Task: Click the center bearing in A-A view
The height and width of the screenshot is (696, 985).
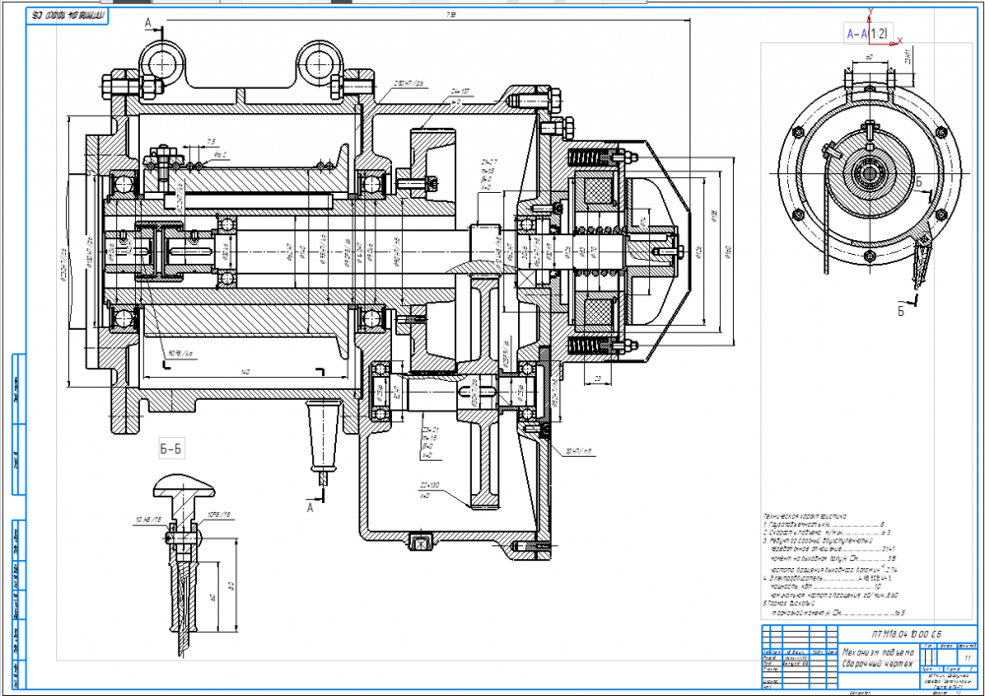Action: [870, 176]
